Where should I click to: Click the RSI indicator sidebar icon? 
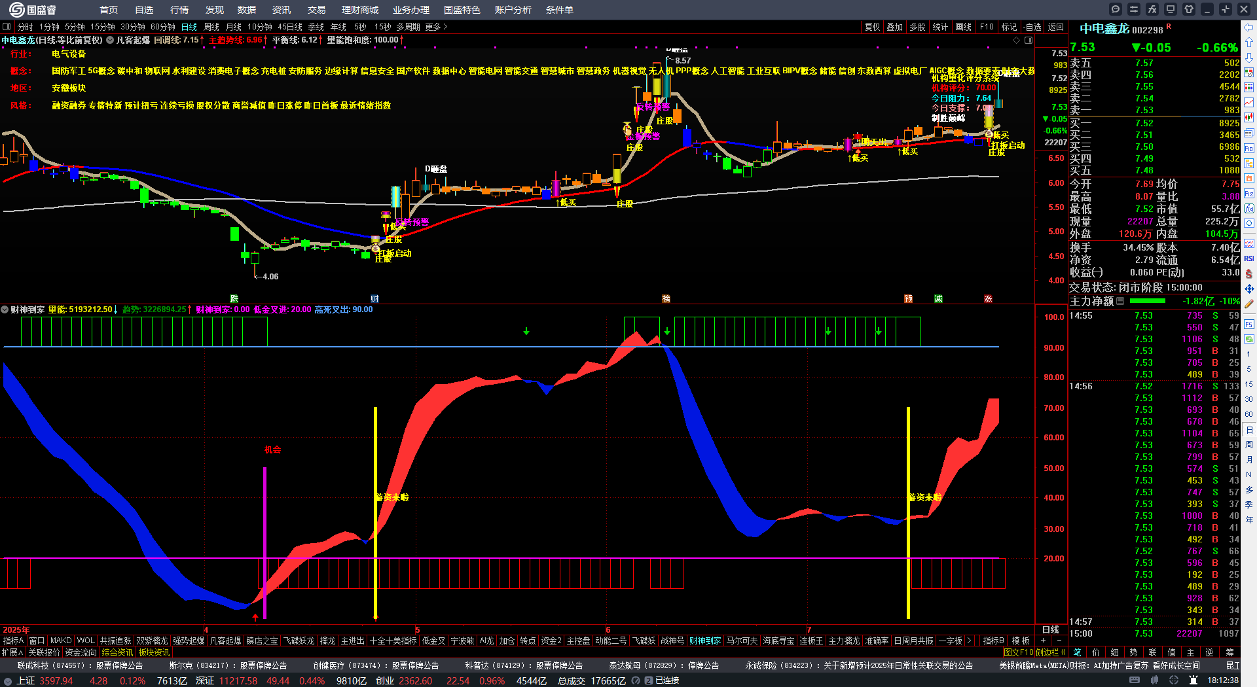pyautogui.click(x=1249, y=258)
